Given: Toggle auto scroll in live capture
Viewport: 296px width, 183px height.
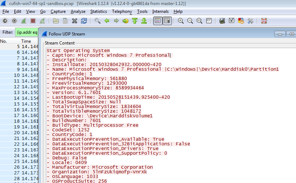Looking at the screenshot, I should click(x=167, y=21).
